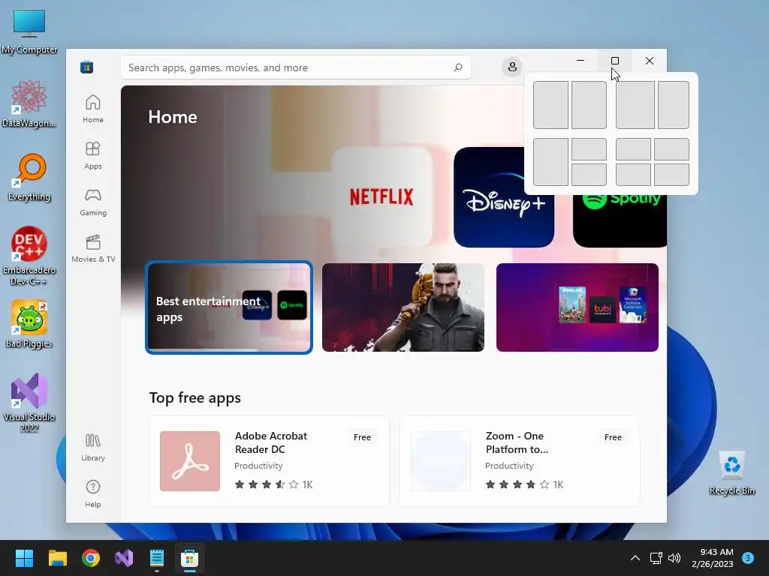Snap to tall left zone of three-zone layout
The height and width of the screenshot is (576, 769).
(x=550, y=162)
